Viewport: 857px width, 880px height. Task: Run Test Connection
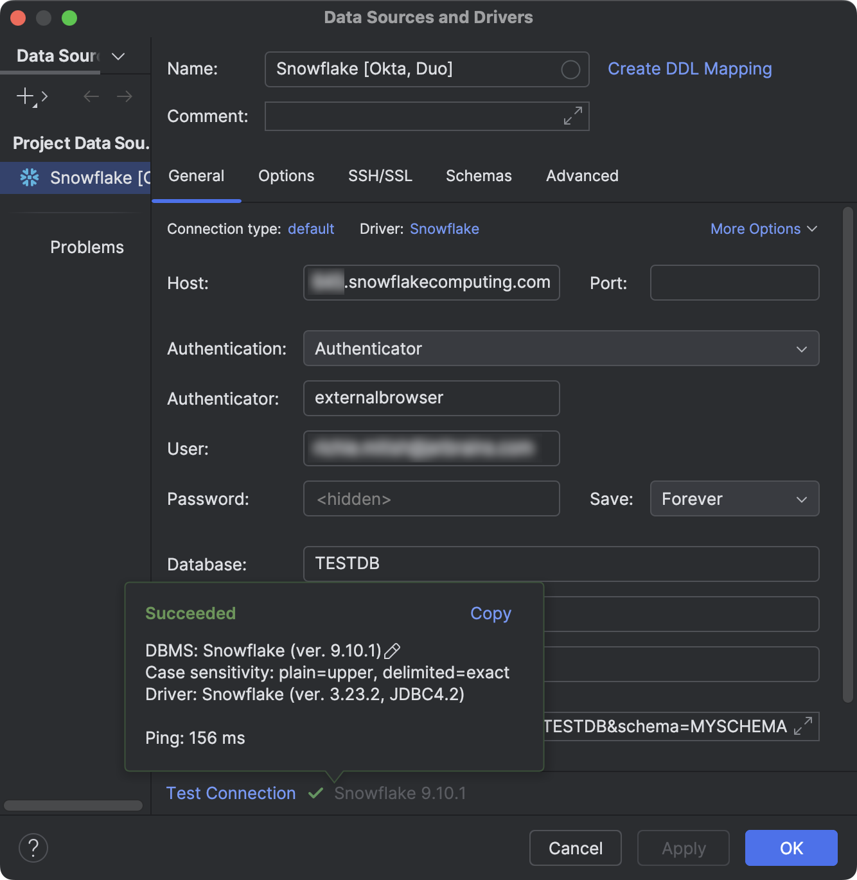click(231, 793)
